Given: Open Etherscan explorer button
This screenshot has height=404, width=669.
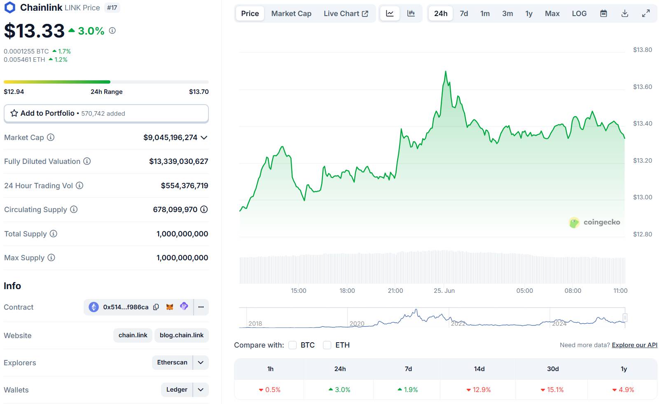Looking at the screenshot, I should pyautogui.click(x=172, y=362).
